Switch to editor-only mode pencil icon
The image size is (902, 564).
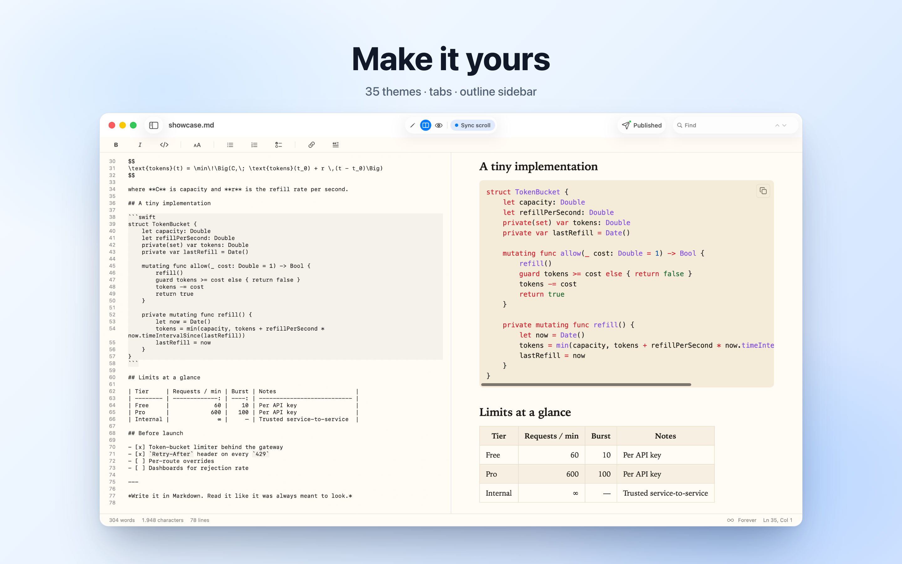click(x=412, y=125)
